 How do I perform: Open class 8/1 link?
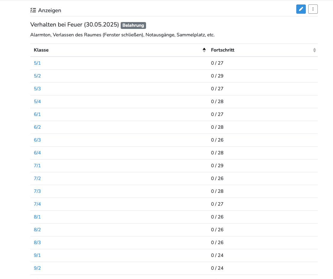[37, 217]
